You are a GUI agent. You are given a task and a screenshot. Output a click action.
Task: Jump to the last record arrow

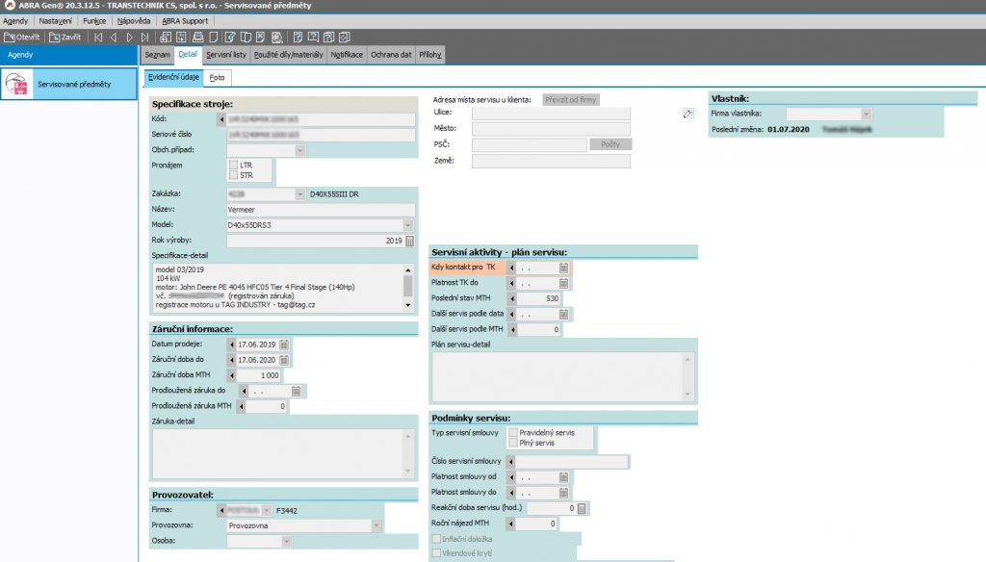[145, 38]
